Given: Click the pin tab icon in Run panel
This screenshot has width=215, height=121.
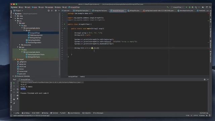Looking at the screenshot, I should point(14,103).
